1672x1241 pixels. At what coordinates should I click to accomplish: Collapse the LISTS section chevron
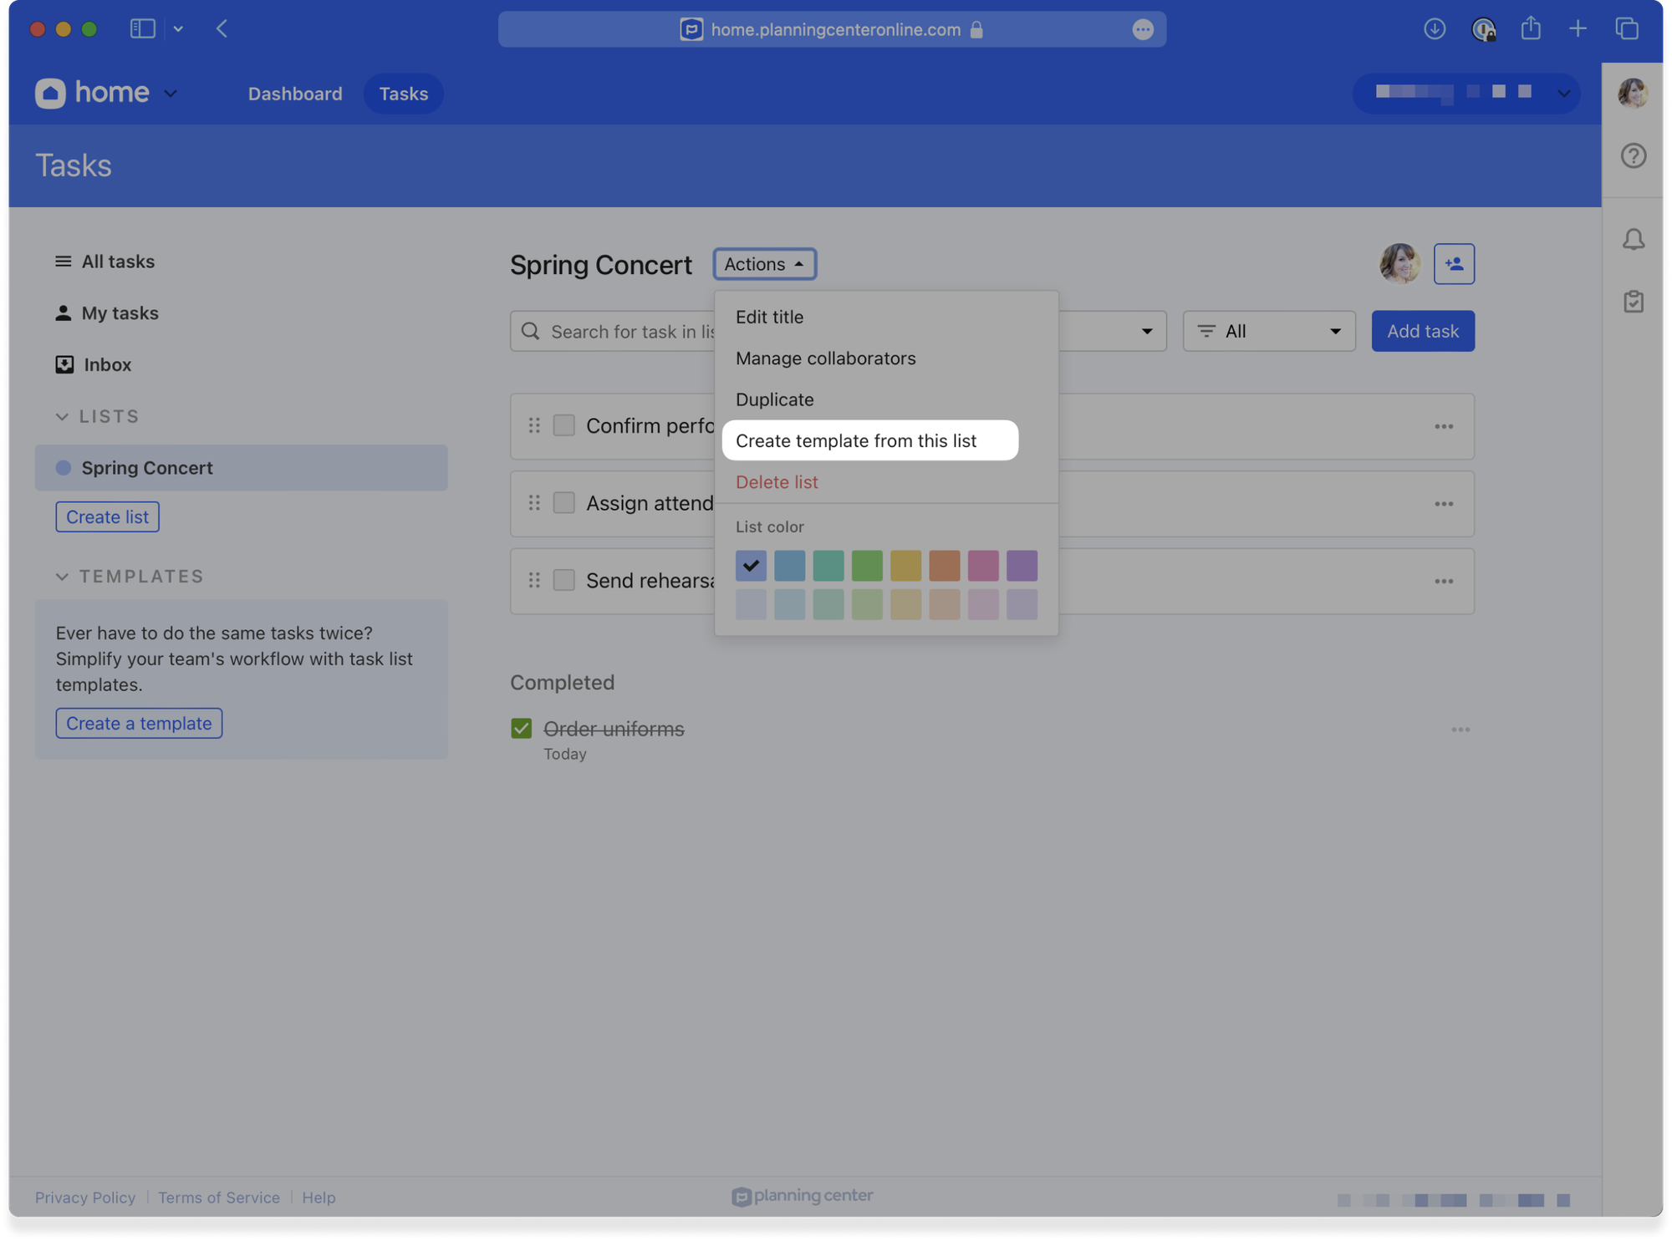[x=62, y=416]
